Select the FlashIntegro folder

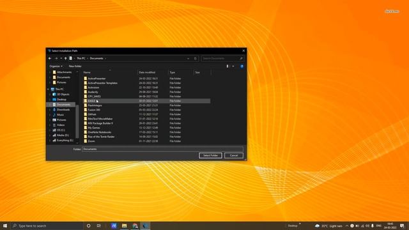pos(95,105)
